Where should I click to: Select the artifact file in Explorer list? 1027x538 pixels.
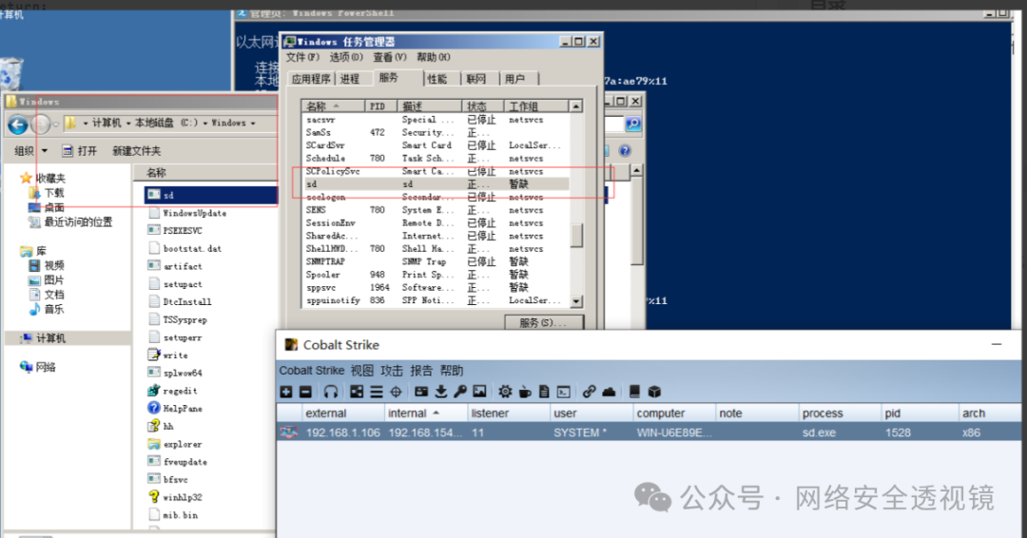[183, 266]
